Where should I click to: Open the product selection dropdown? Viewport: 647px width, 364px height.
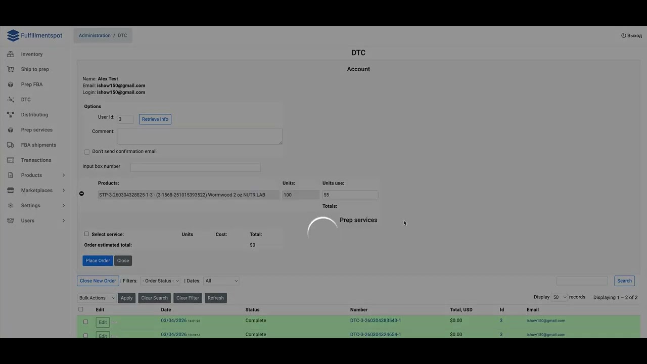point(189,195)
